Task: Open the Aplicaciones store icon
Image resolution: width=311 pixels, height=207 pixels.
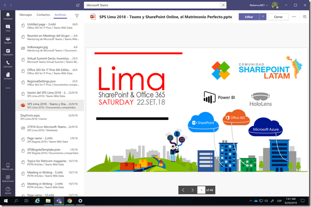Action: [8, 178]
